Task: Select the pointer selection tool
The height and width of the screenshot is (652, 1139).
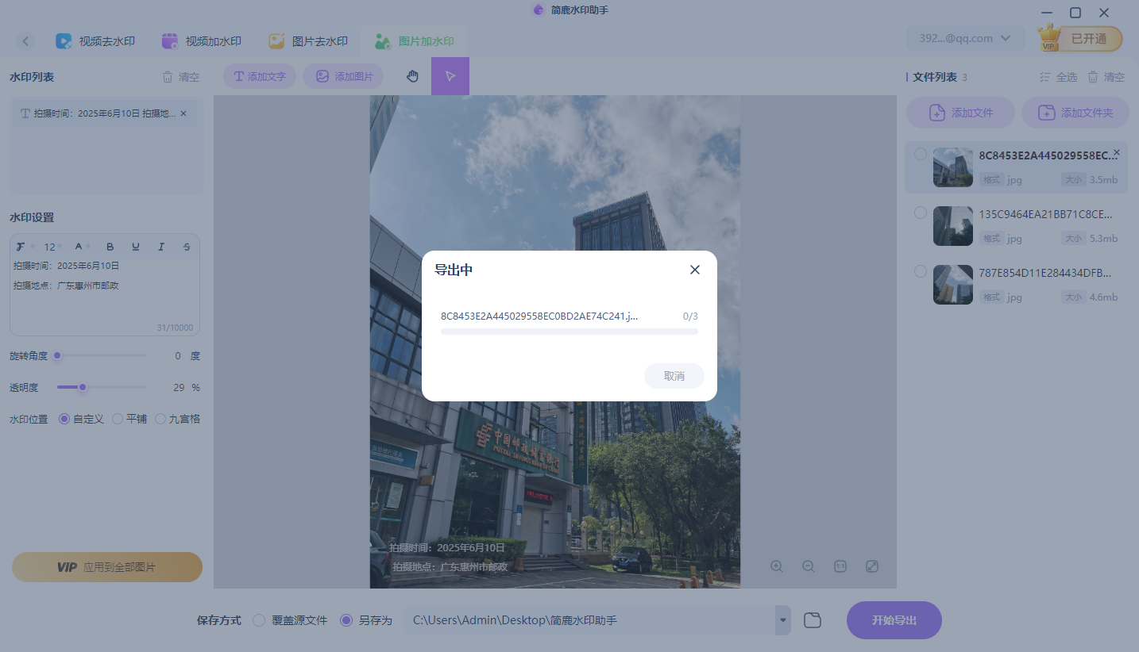Action: click(x=450, y=75)
